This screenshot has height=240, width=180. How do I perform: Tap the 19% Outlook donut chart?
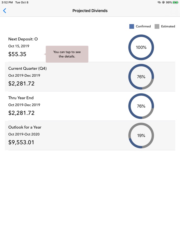click(141, 135)
